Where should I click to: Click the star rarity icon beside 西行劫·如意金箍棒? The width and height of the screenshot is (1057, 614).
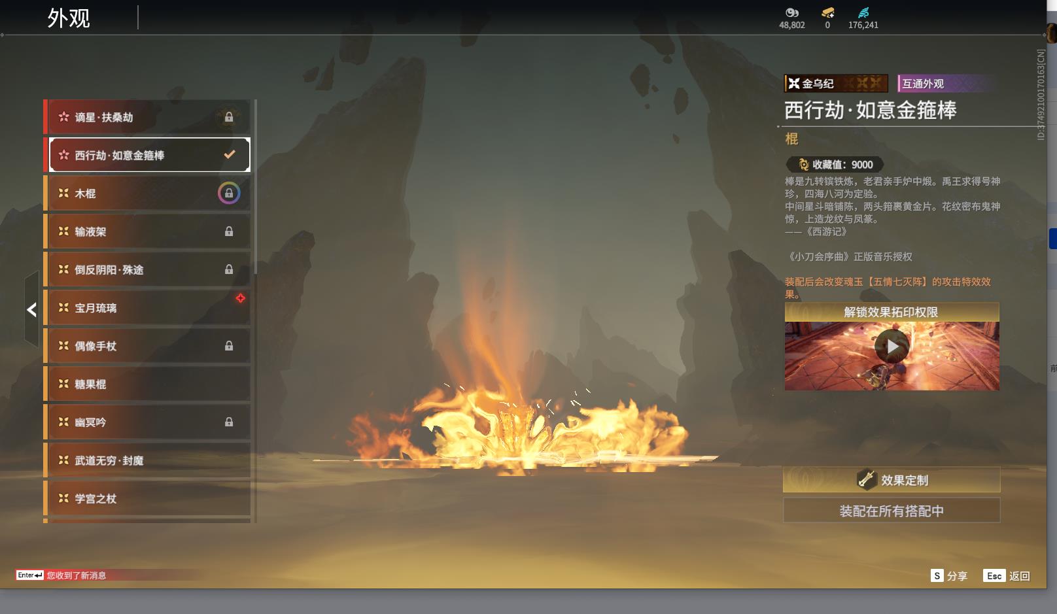pos(63,155)
